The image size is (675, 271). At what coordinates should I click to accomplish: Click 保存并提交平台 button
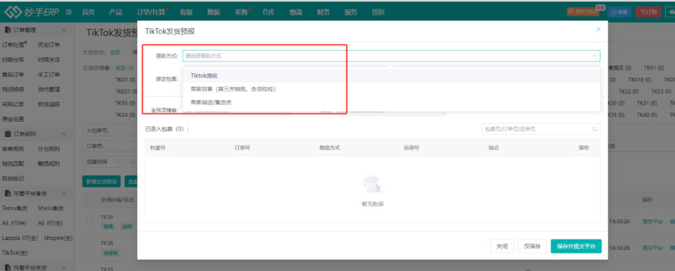click(x=576, y=246)
